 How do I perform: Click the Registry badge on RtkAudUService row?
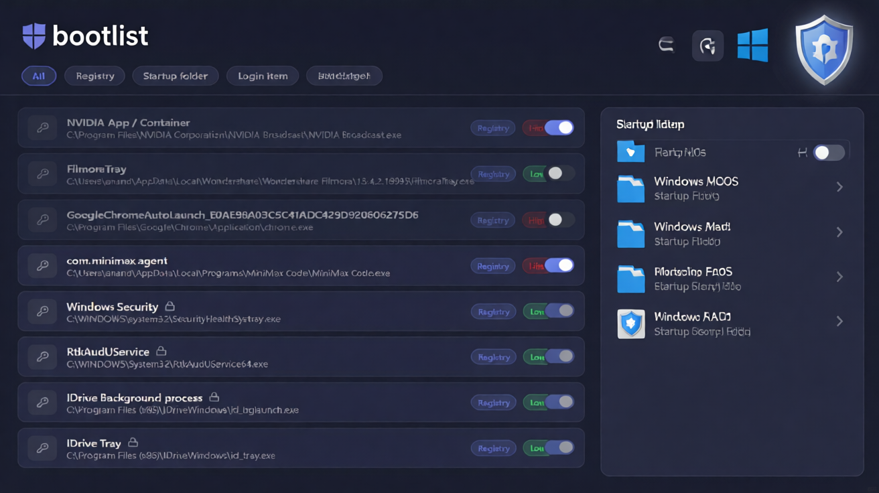493,357
